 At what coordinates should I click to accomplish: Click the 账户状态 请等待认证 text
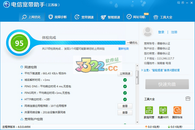click(x=157, y=48)
